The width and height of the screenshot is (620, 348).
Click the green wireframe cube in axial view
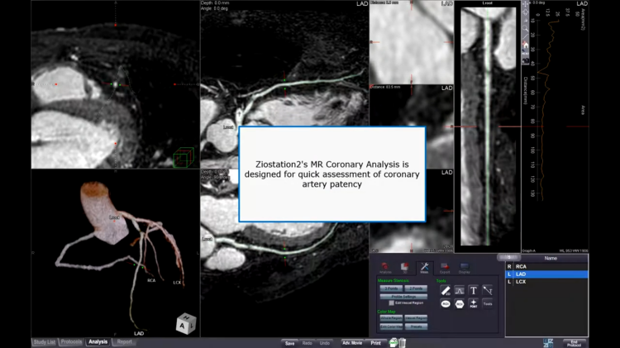pos(184,157)
